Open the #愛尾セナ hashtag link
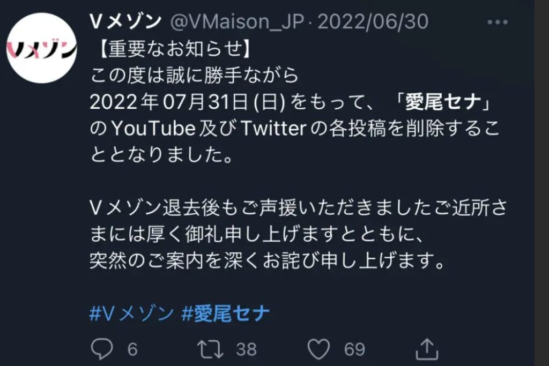Screen dimensions: 549x366 tap(226, 313)
